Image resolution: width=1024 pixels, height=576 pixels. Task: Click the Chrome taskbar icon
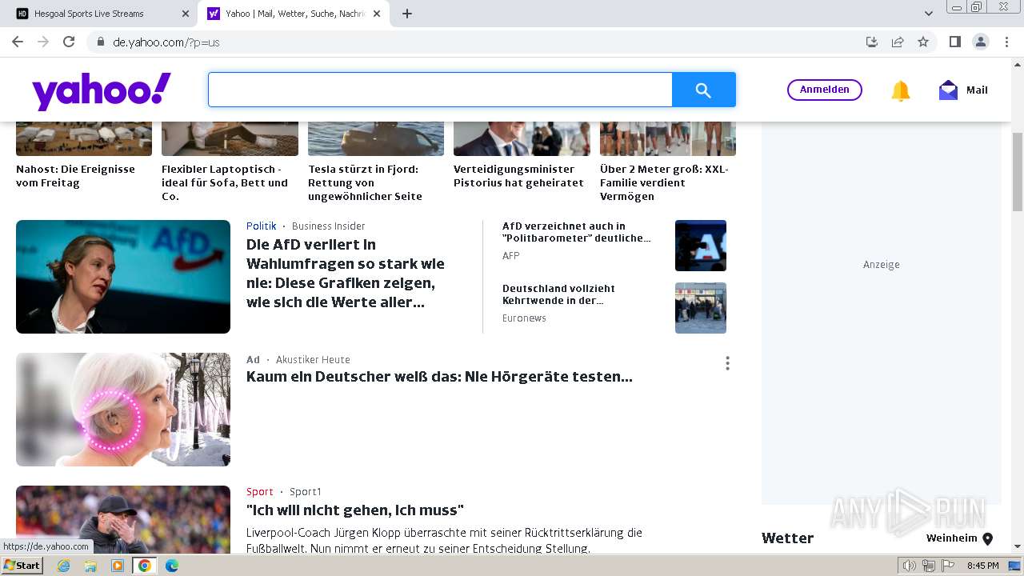coord(144,566)
